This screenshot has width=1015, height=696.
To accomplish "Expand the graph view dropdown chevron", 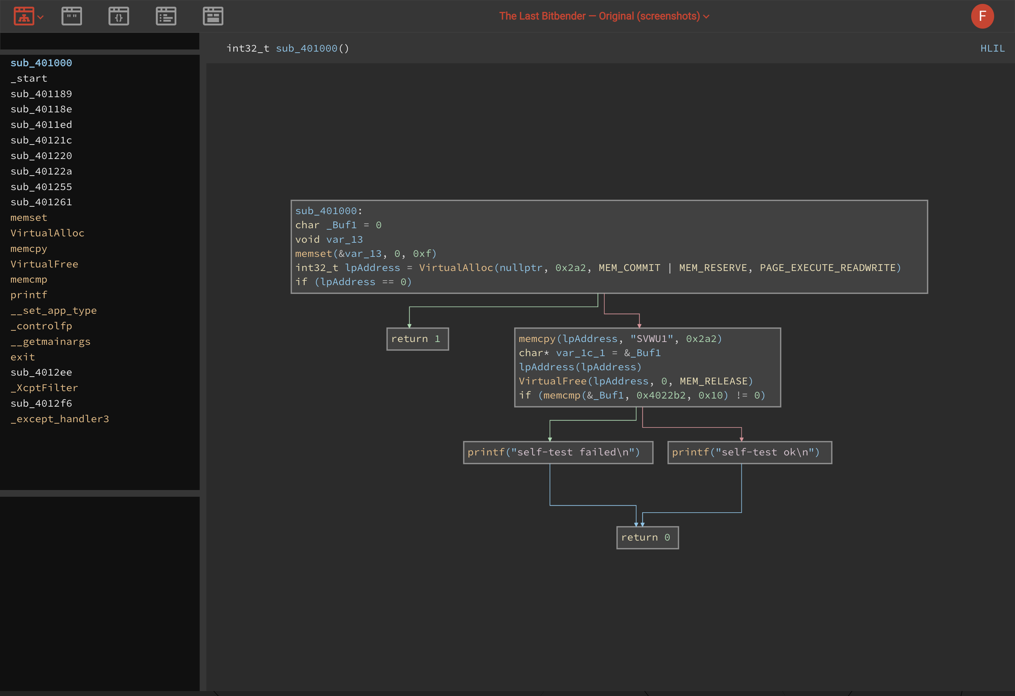I will pos(41,17).
